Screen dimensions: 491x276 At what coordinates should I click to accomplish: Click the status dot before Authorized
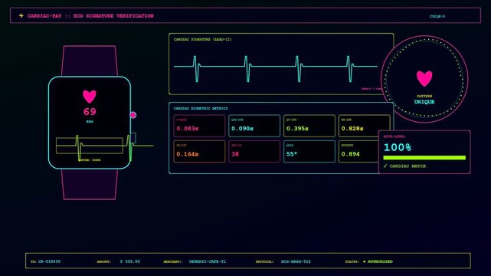click(x=364, y=261)
